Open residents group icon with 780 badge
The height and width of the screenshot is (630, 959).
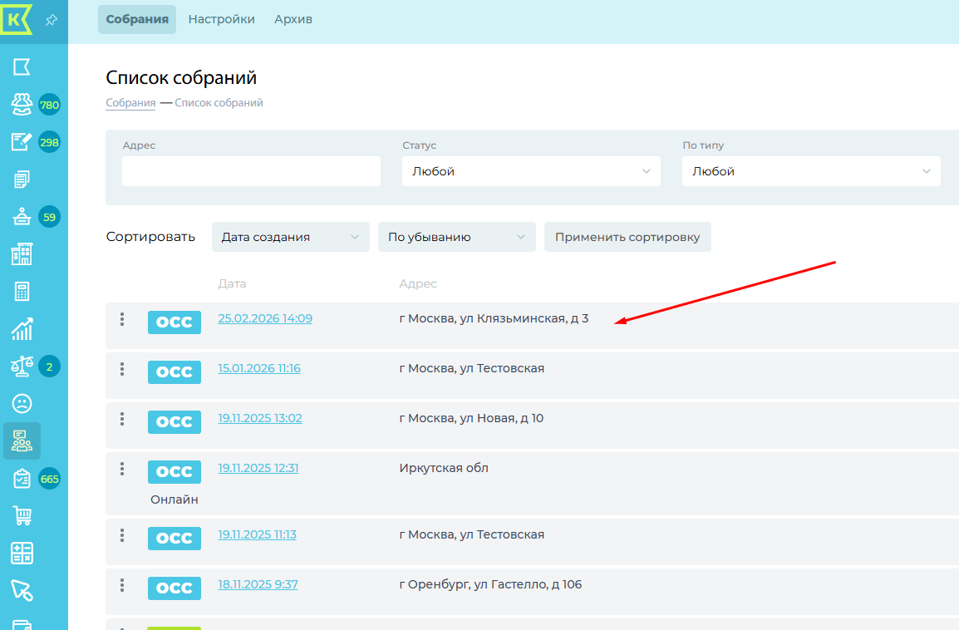coord(22,105)
